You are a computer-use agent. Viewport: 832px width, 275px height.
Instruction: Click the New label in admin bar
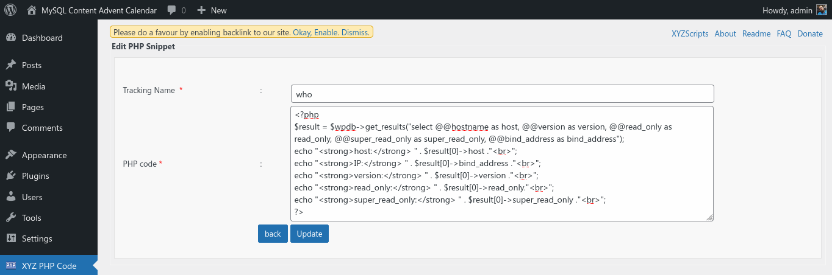tap(218, 10)
